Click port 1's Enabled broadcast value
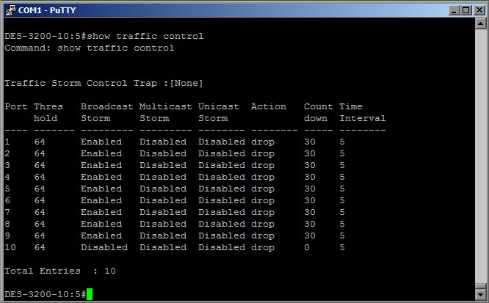Viewport: 489px width, 303px height. [101, 142]
